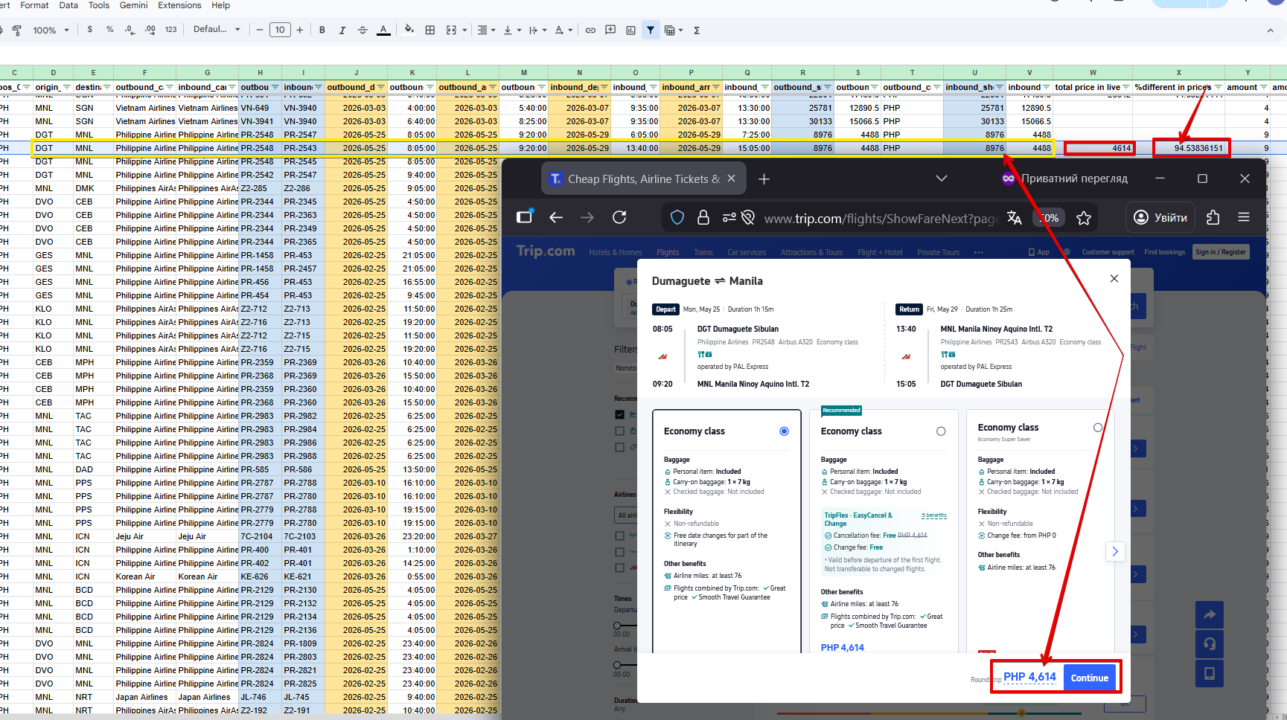Toggle bold formatting in Sheets toolbar

322,30
